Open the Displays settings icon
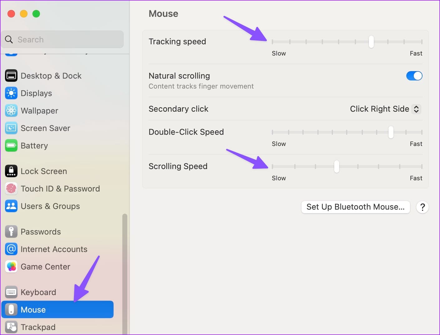 (11, 93)
